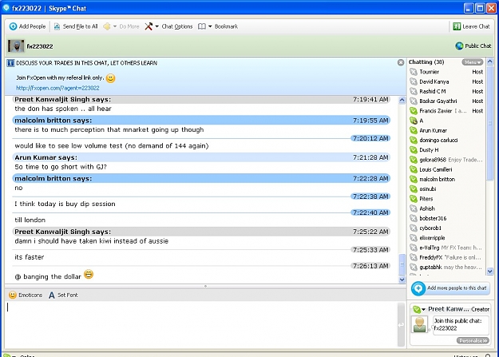Open the Chatting Menu dropdown
Image resolution: width=499 pixels, height=357 pixels.
[473, 62]
